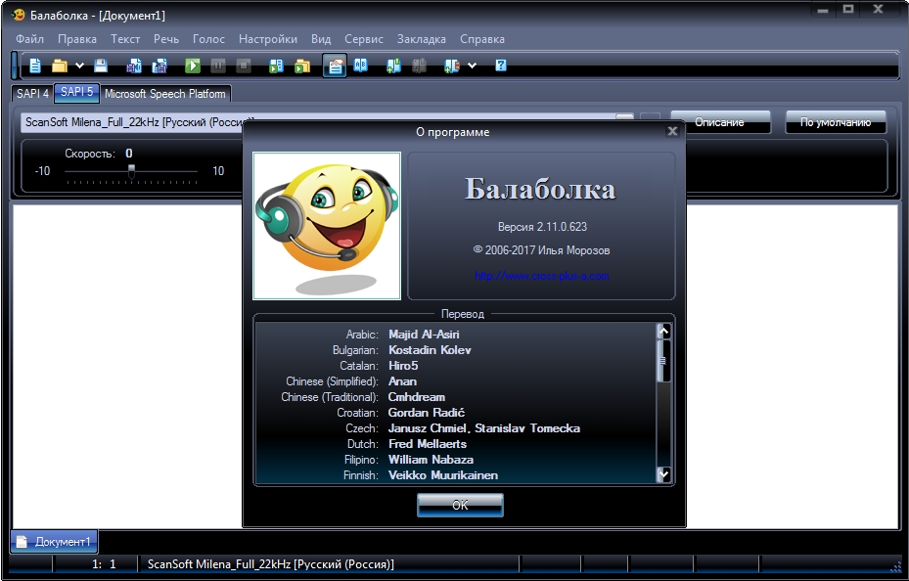Click the folder icon with green play arrow
Screen dimensions: 909x581
pos(302,66)
